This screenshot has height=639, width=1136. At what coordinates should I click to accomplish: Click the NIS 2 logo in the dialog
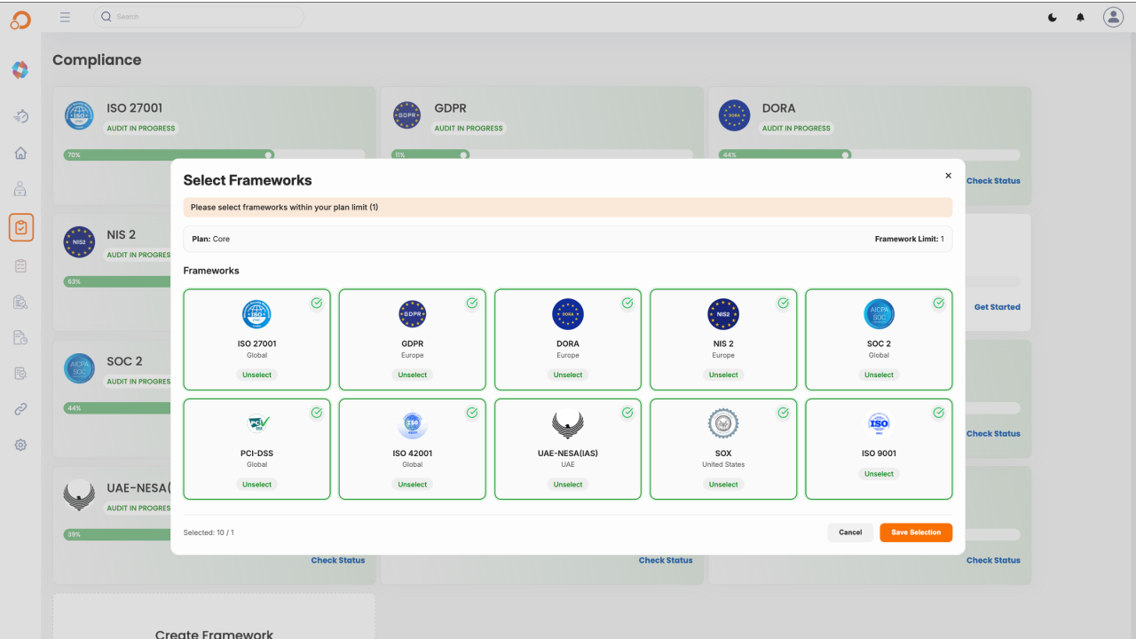coord(723,314)
